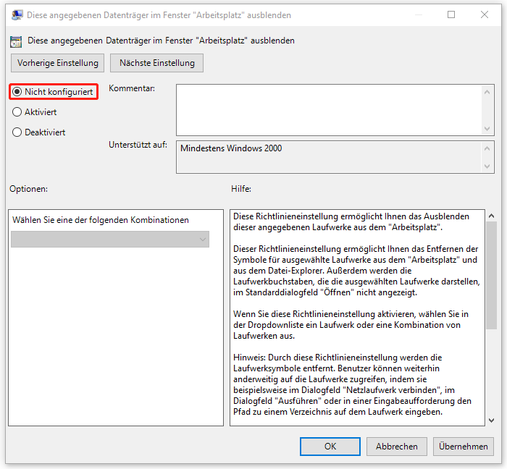The image size is (507, 469).
Task: Click the Hilfe: label
Action: click(241, 189)
